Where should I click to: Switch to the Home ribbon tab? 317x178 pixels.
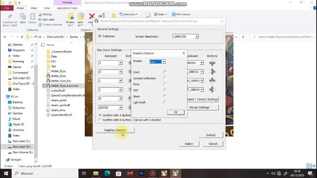coord(20,8)
